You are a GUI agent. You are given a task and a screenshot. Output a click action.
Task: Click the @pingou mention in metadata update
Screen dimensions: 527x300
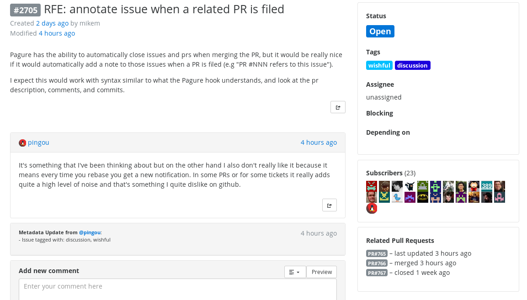click(90, 232)
